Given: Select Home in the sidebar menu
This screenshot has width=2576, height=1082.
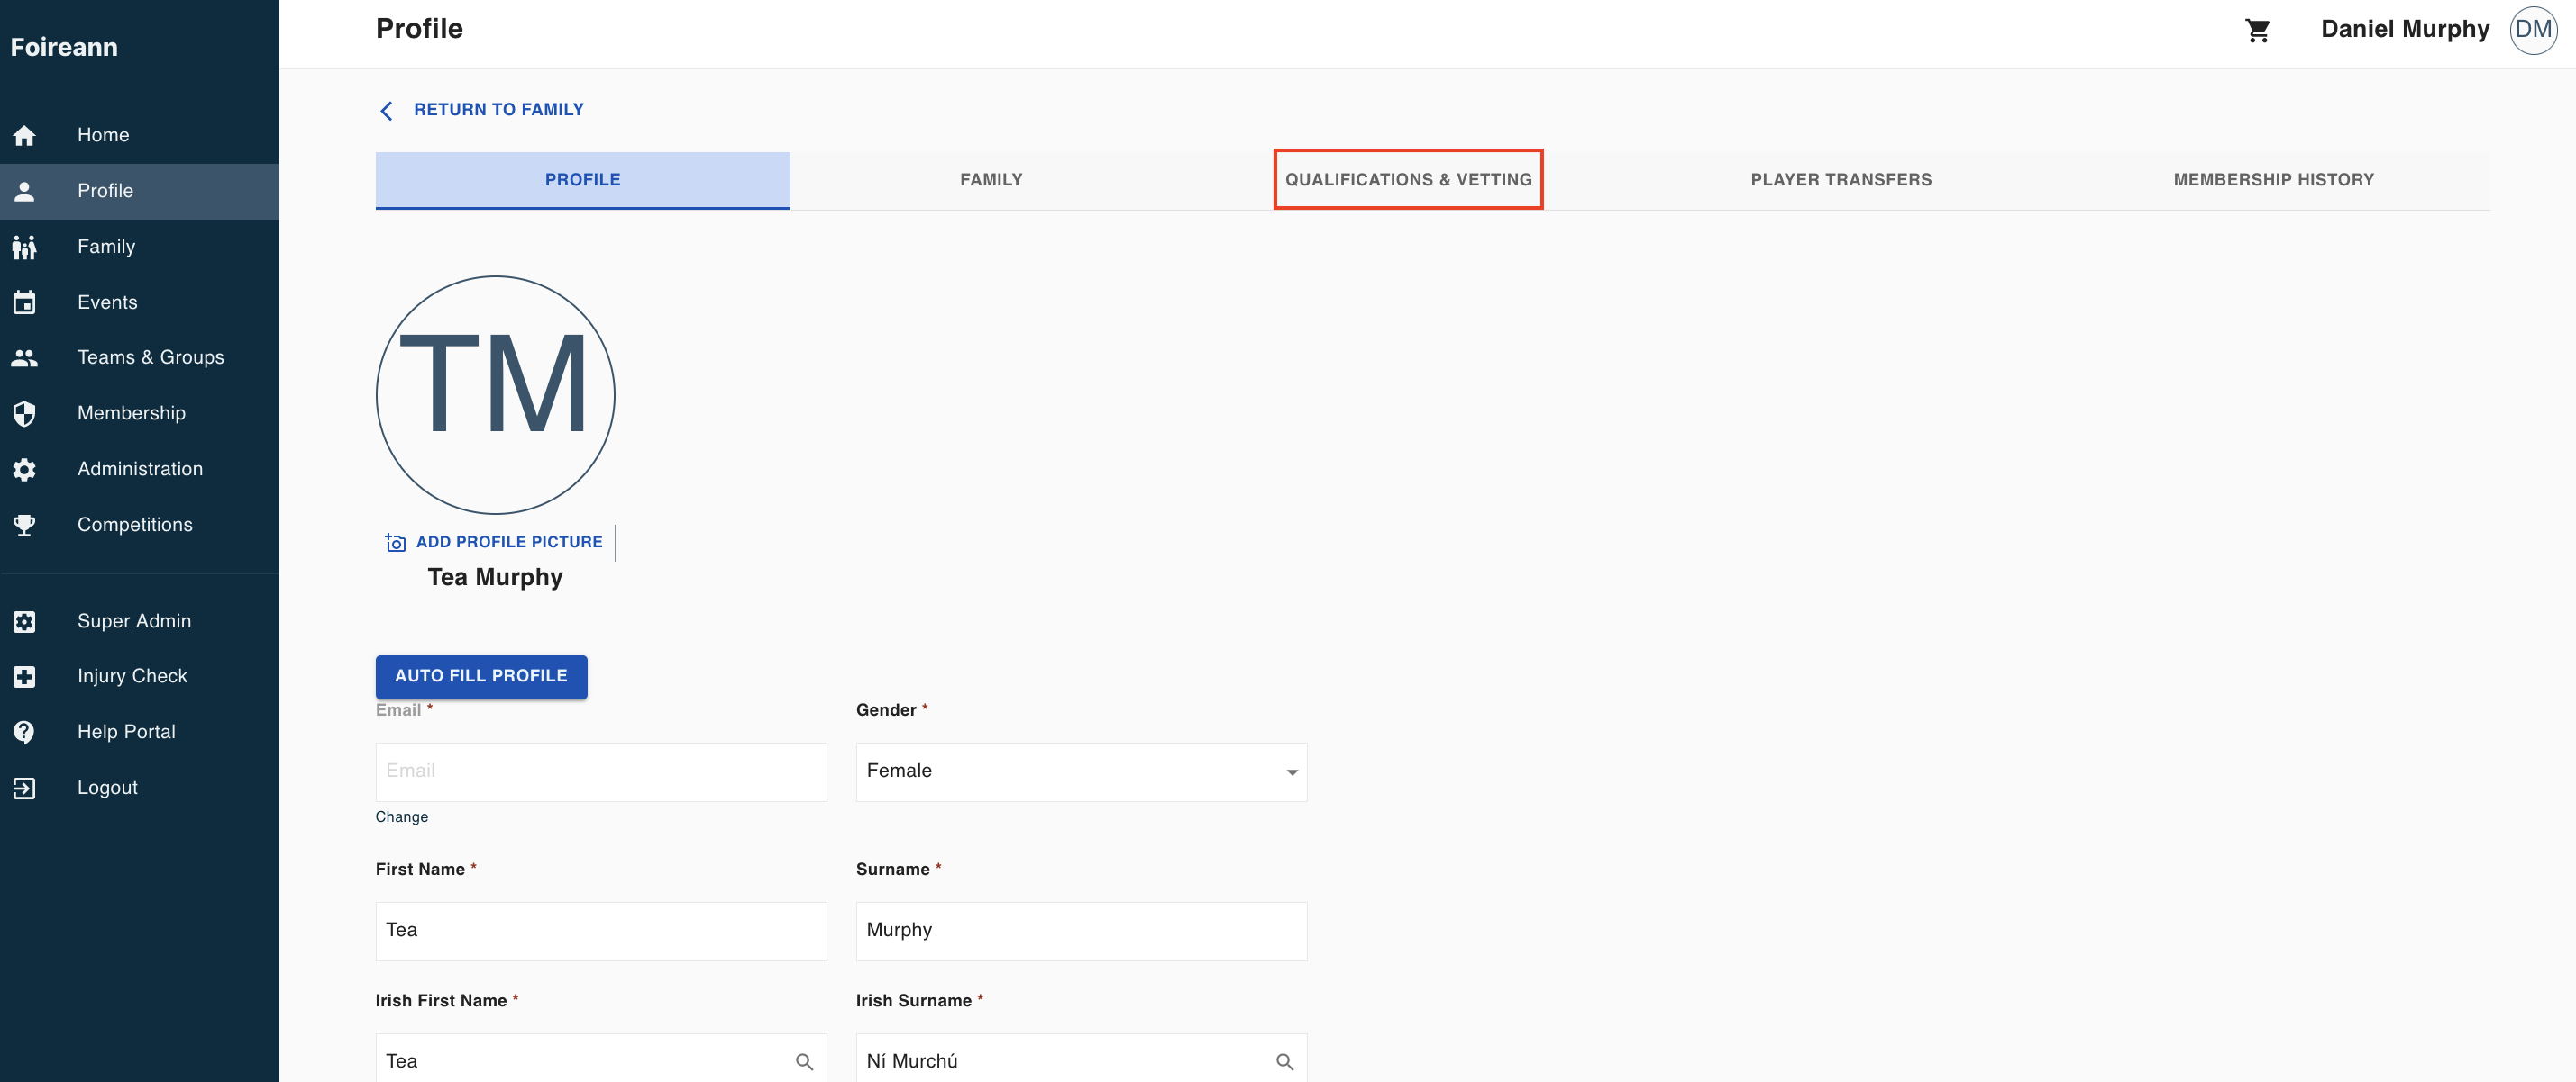Looking at the screenshot, I should 139,135.
